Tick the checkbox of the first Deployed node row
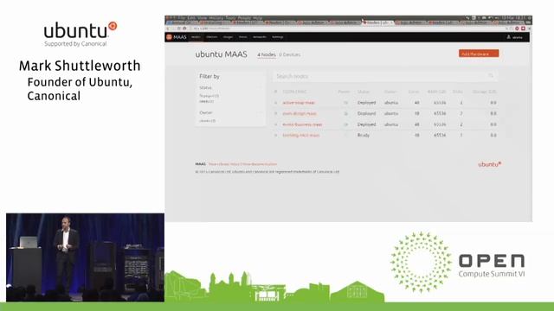Viewport: 554px width, 311px height. click(x=276, y=103)
